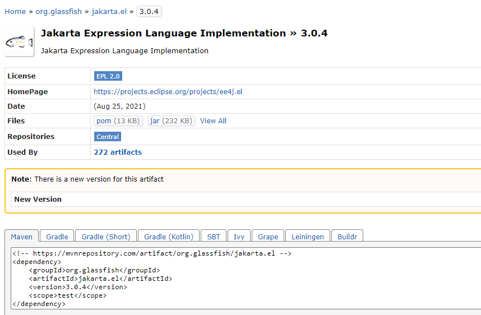Image resolution: width=481 pixels, height=315 pixels.
Task: Select the Ivy tab
Action: (239, 237)
